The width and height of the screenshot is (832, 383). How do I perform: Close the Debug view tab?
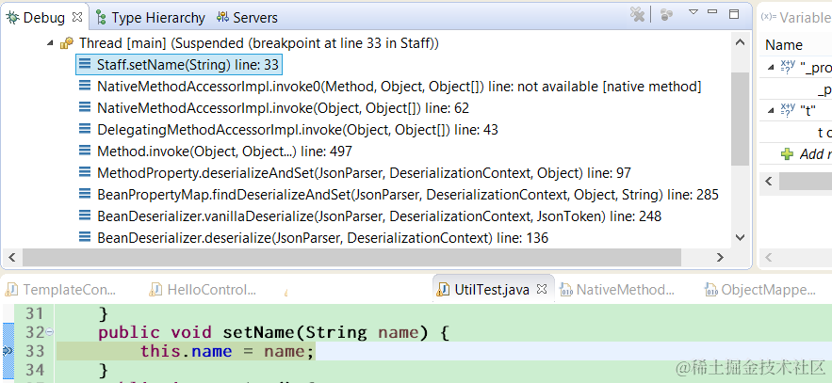(77, 17)
